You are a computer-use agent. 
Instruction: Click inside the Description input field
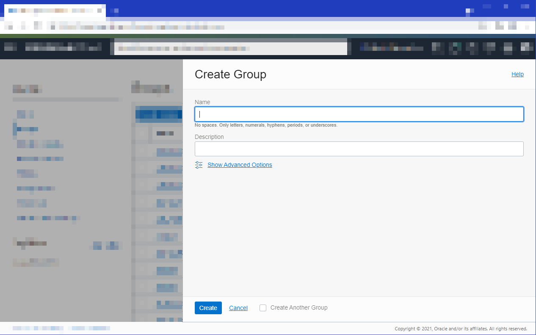pyautogui.click(x=359, y=149)
